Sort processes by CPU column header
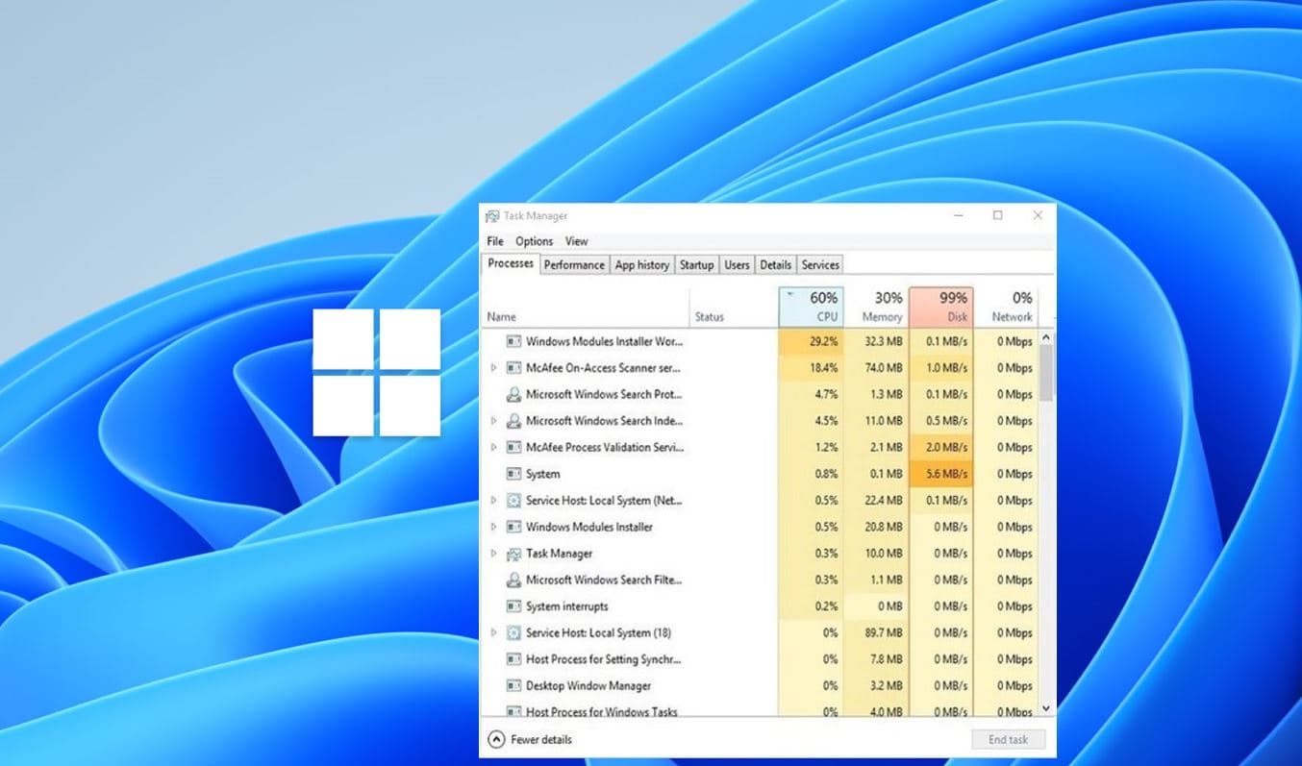1302x766 pixels. (x=812, y=307)
